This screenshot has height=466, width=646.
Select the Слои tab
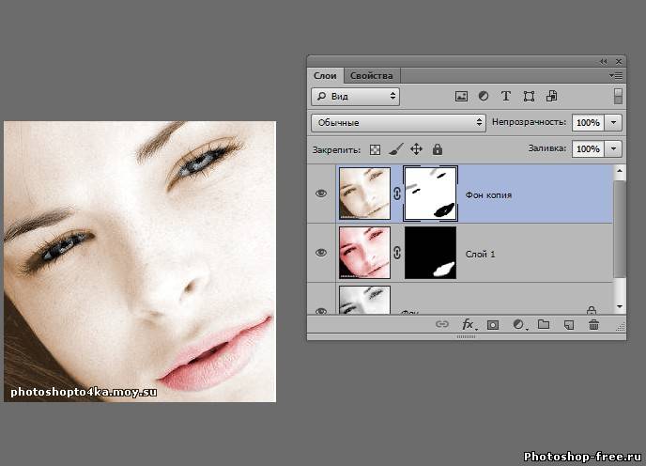pyautogui.click(x=325, y=75)
